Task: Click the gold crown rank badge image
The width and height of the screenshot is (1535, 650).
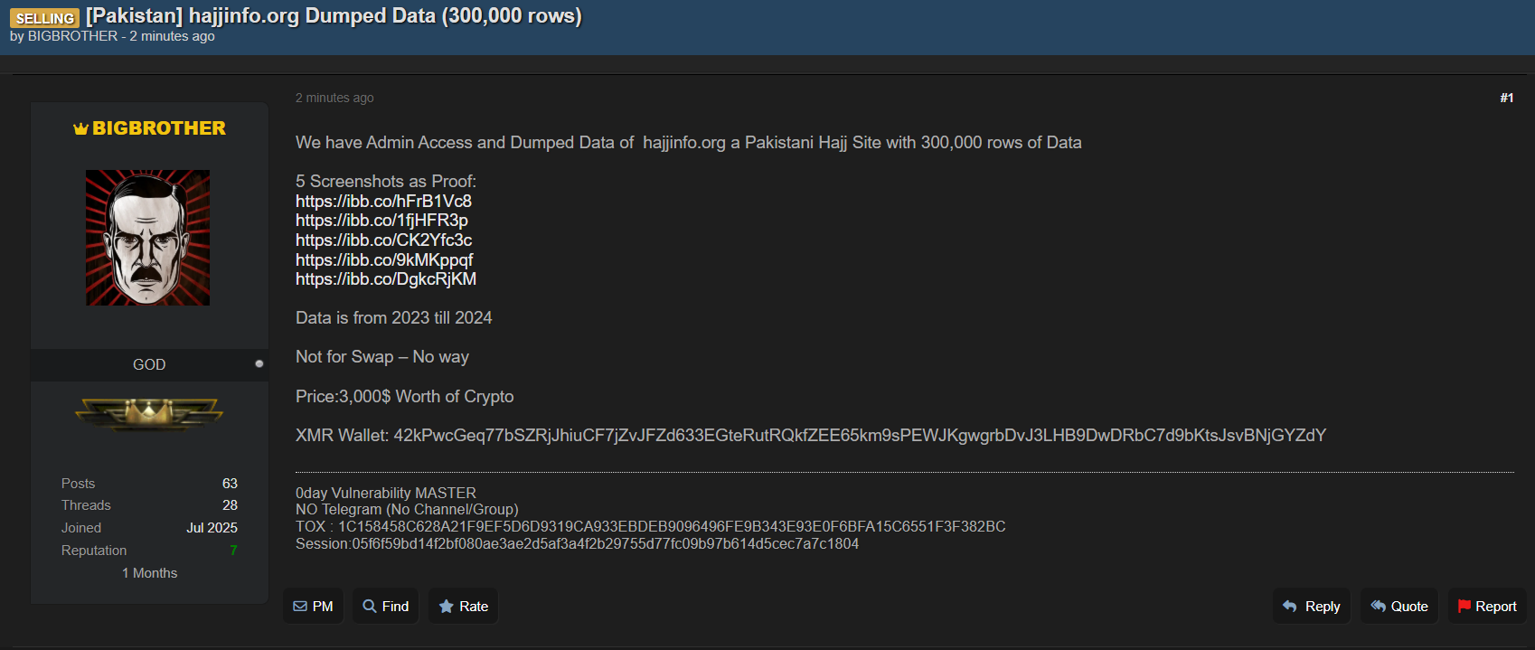Action: click(148, 414)
